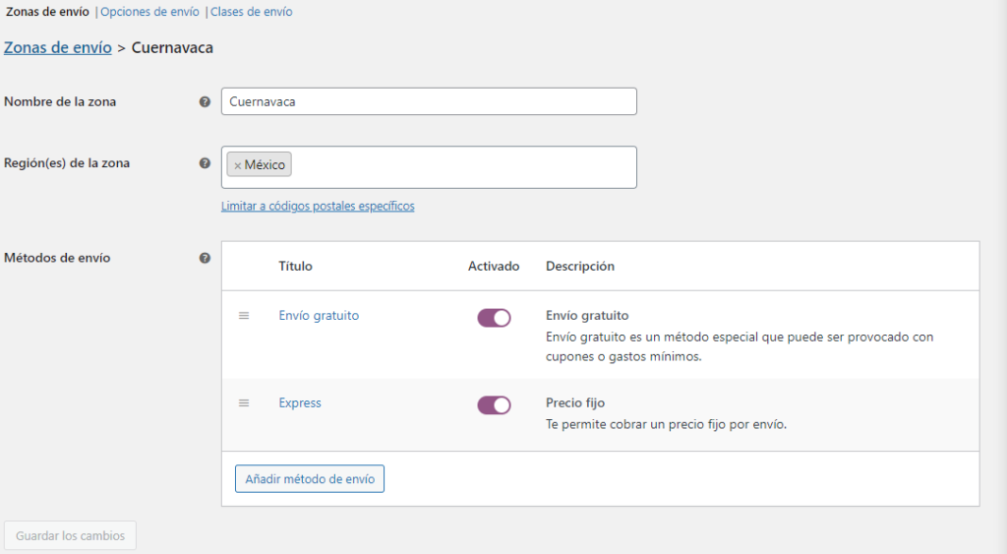Click Añadir método de envío button

point(310,479)
